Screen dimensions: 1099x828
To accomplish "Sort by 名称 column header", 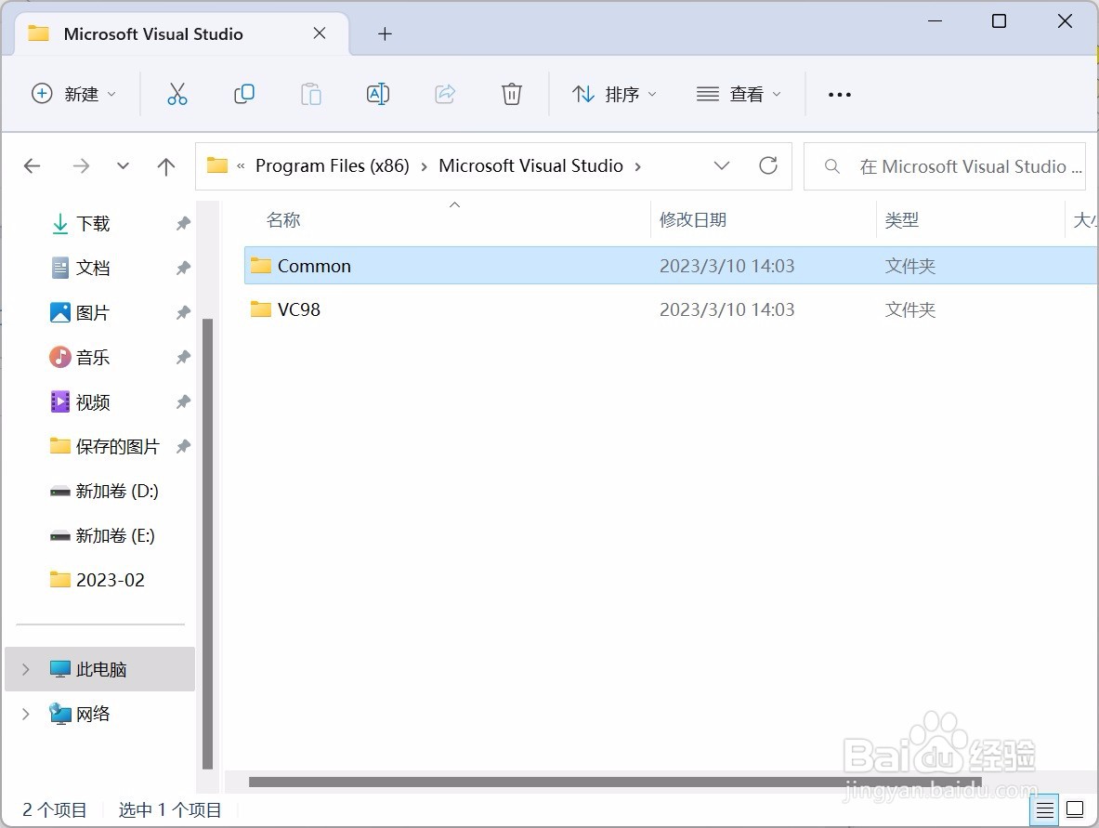I will pos(283,220).
